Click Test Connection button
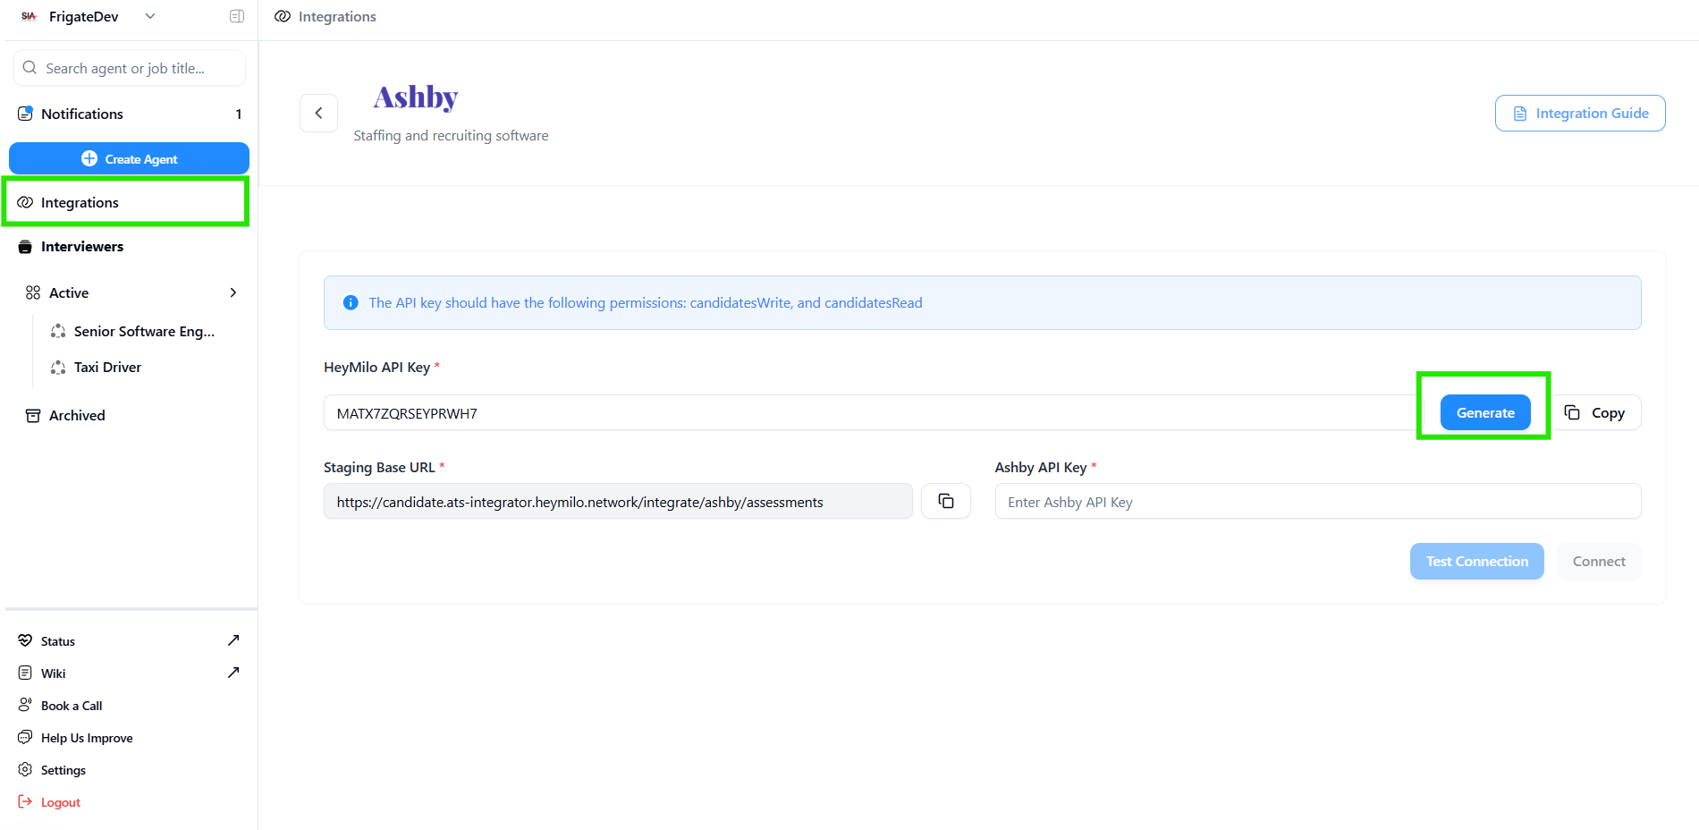The image size is (1699, 830). click(1477, 561)
